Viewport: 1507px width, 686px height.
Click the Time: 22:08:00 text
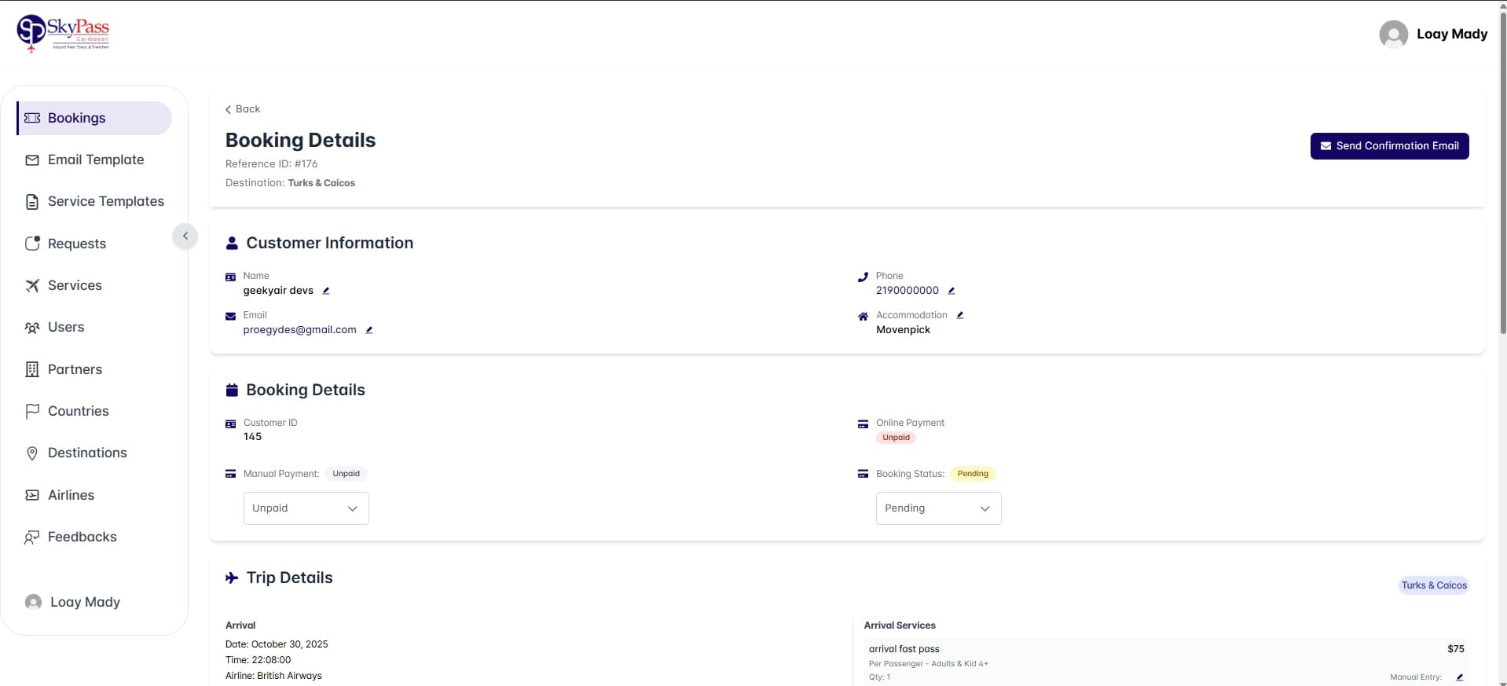coord(258,660)
